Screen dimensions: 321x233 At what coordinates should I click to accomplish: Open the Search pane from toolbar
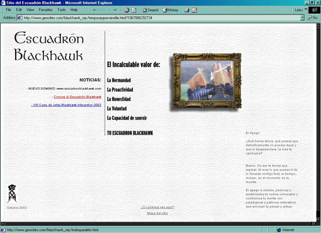150,10
